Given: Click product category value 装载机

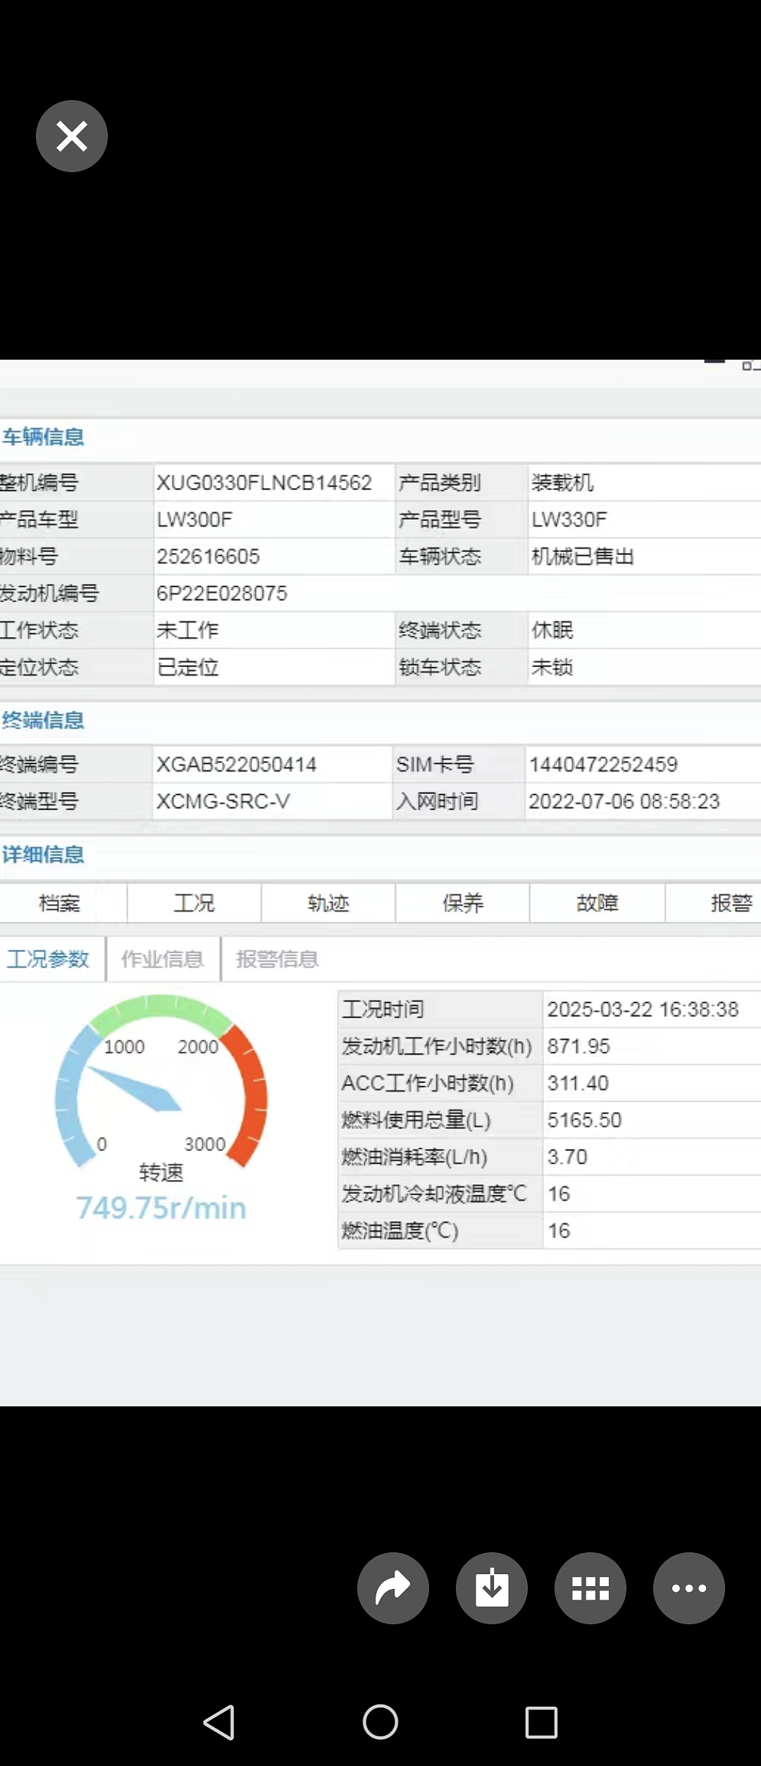Looking at the screenshot, I should pos(562,483).
